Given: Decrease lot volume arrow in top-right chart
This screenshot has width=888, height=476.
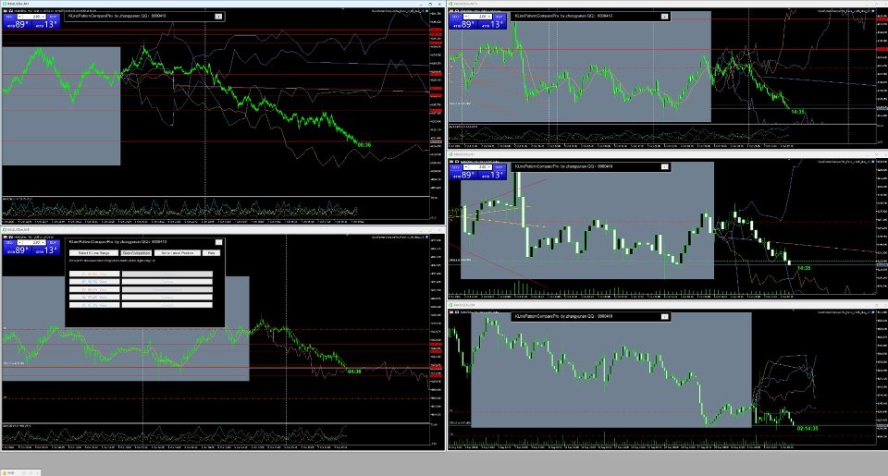Looking at the screenshot, I should tap(466, 17).
